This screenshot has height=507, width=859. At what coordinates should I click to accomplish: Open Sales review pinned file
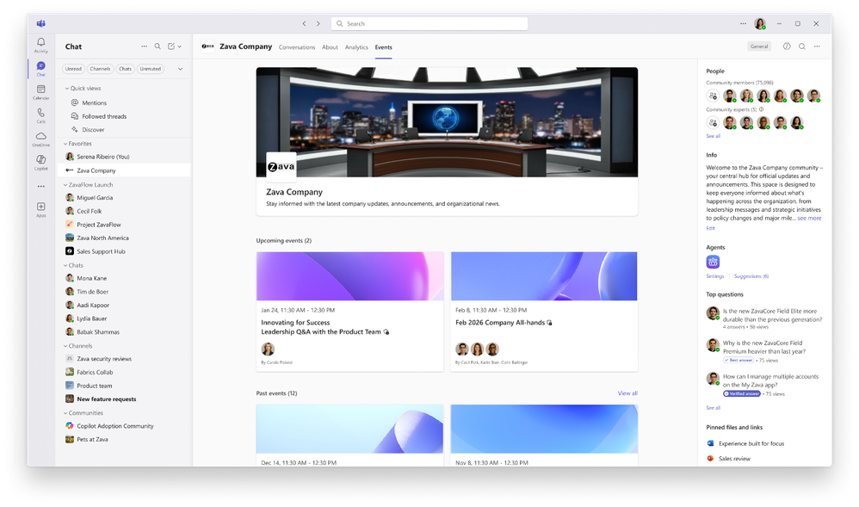tap(729, 458)
